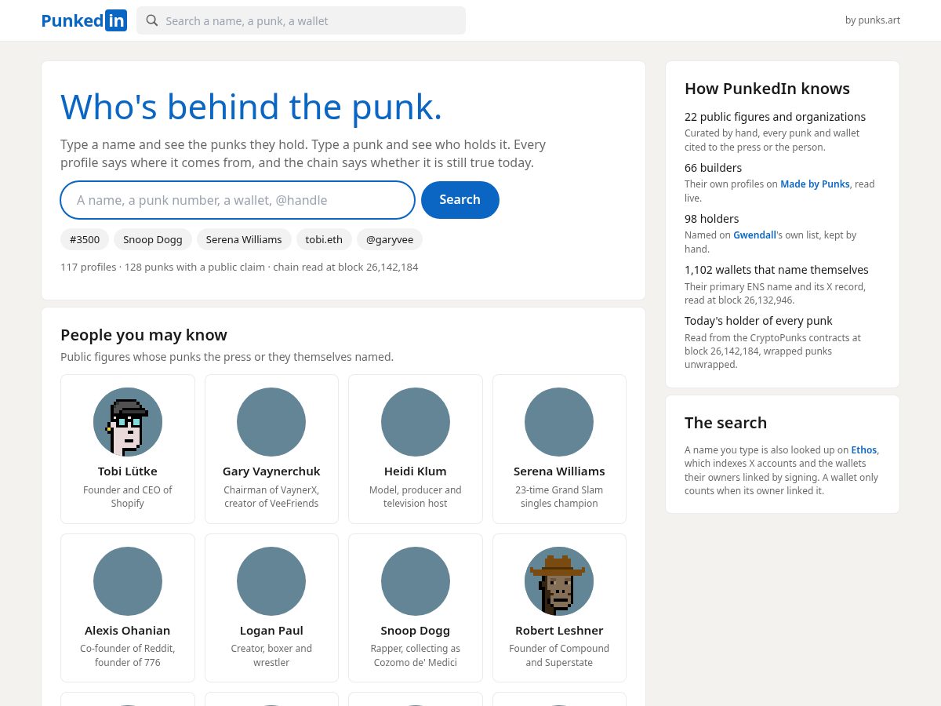Open Serena Williams' avatar circle
This screenshot has width=941, height=706.
click(559, 422)
